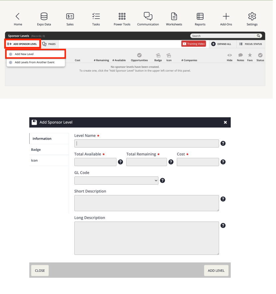276x294 pixels.
Task: Select the Add New Level option
Action: click(x=36, y=54)
